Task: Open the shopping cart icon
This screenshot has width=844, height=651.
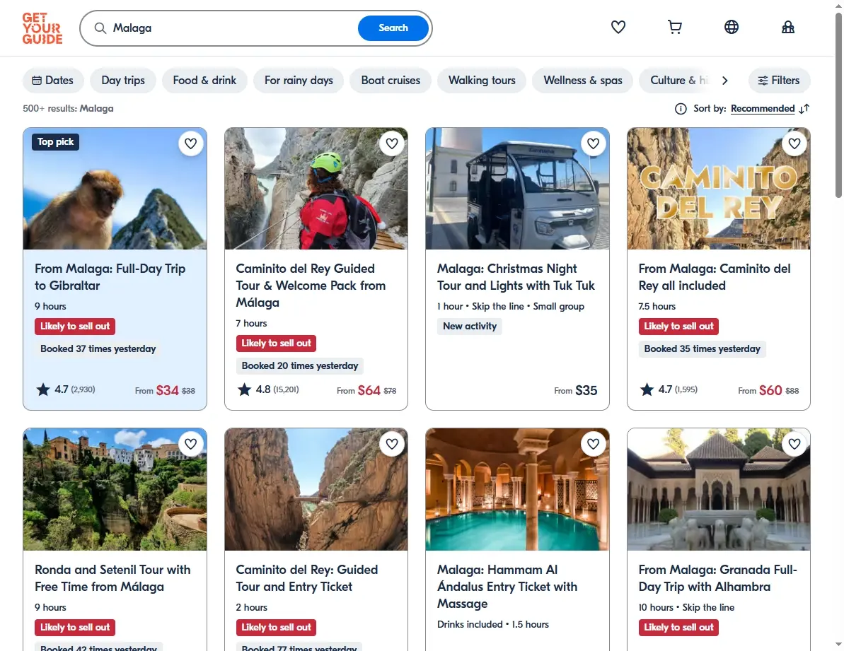Action: coord(674,27)
